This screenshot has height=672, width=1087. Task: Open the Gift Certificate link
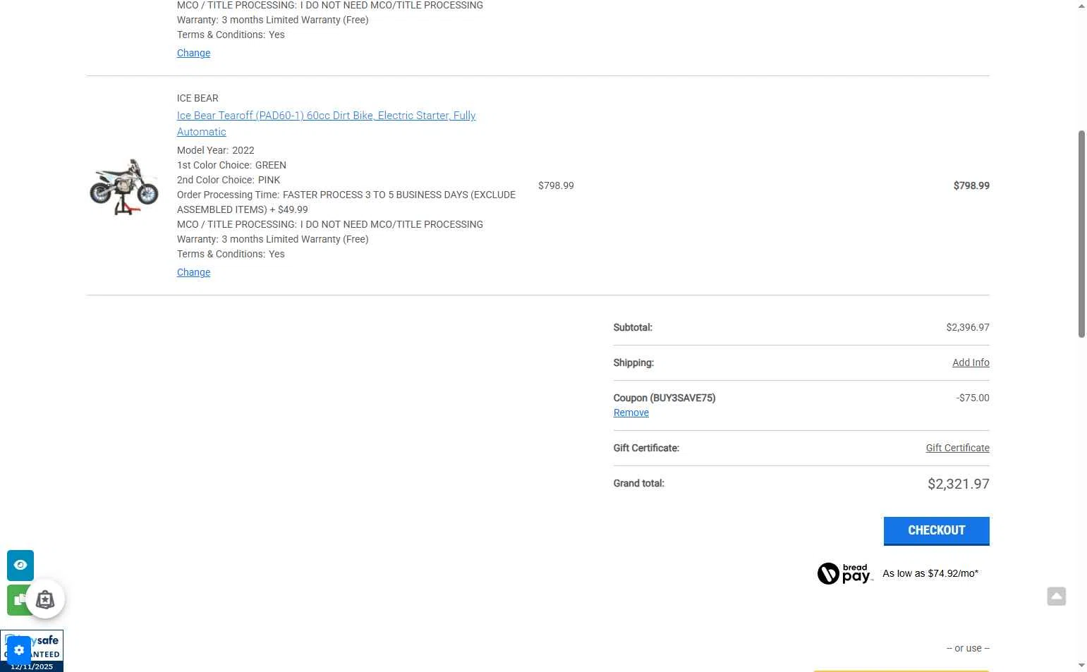[957, 448]
